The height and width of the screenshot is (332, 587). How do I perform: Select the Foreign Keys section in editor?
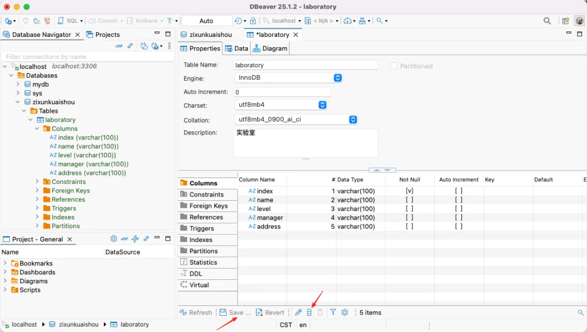coord(208,206)
